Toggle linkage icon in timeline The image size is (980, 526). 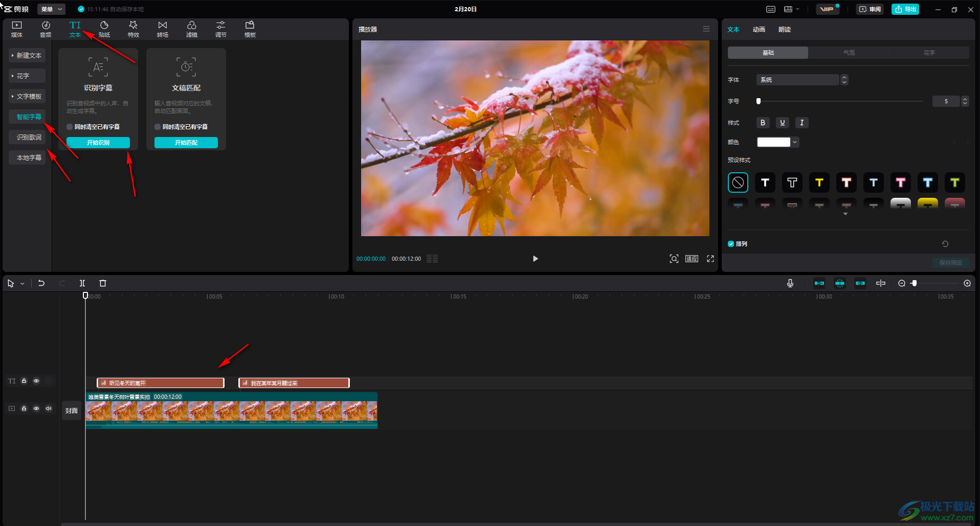point(860,283)
